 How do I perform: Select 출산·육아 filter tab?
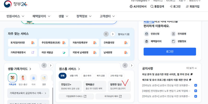pyautogui.click(x=87, y=76)
